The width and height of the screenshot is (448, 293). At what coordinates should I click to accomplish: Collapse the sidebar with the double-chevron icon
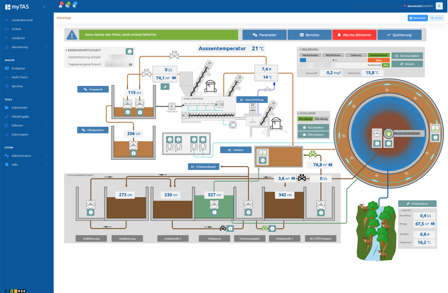[45, 7]
